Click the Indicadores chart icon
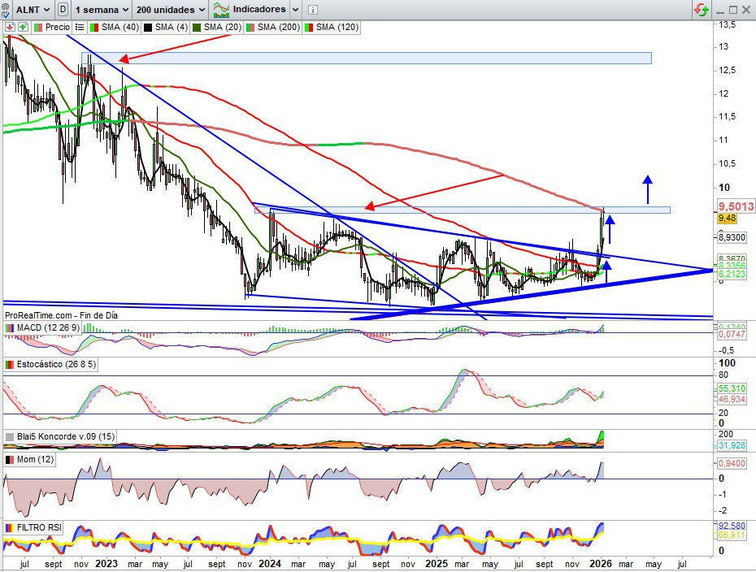This screenshot has width=756, height=572. tap(219, 10)
